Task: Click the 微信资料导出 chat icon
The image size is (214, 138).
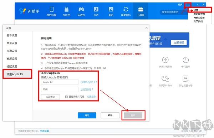Action: 165,79
